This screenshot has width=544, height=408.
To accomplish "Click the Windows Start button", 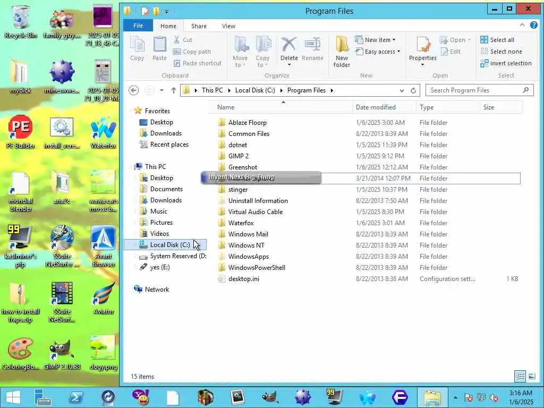I will pos(13,397).
